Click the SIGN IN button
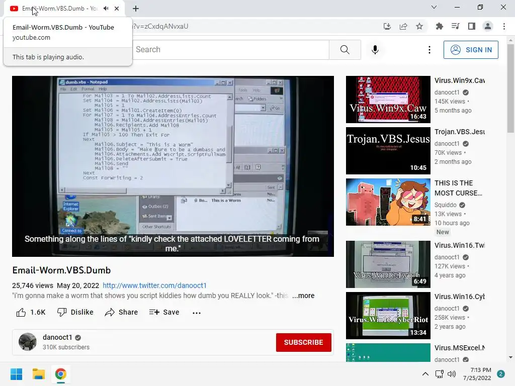 (x=471, y=50)
